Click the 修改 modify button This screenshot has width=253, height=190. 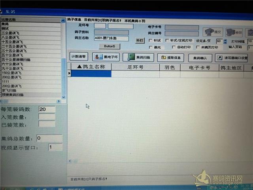coord(234,33)
